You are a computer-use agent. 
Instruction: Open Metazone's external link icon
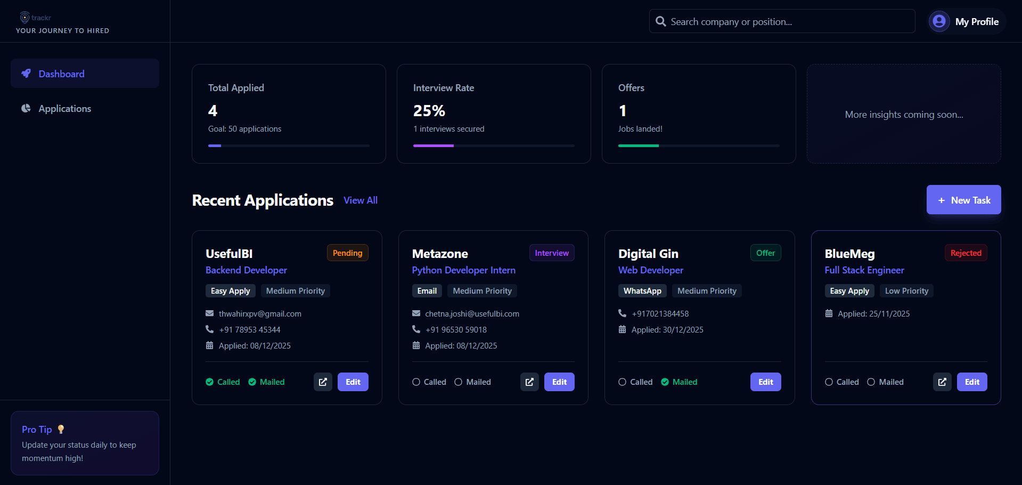click(529, 382)
